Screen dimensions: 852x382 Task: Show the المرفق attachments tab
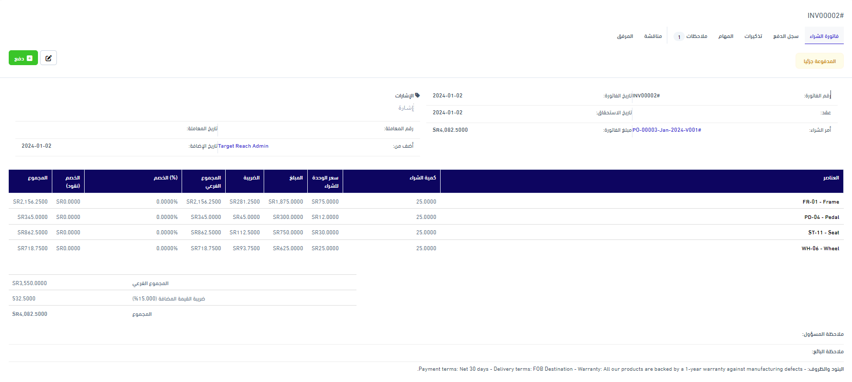click(x=625, y=36)
